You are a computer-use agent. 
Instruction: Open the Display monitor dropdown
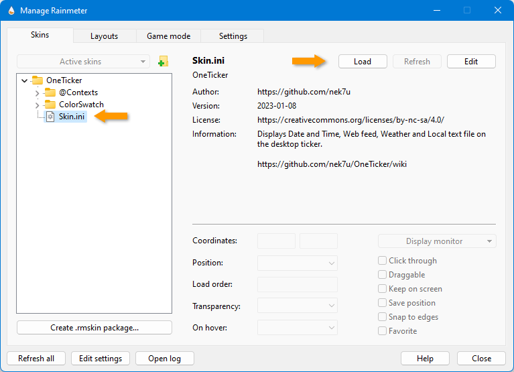coord(437,241)
